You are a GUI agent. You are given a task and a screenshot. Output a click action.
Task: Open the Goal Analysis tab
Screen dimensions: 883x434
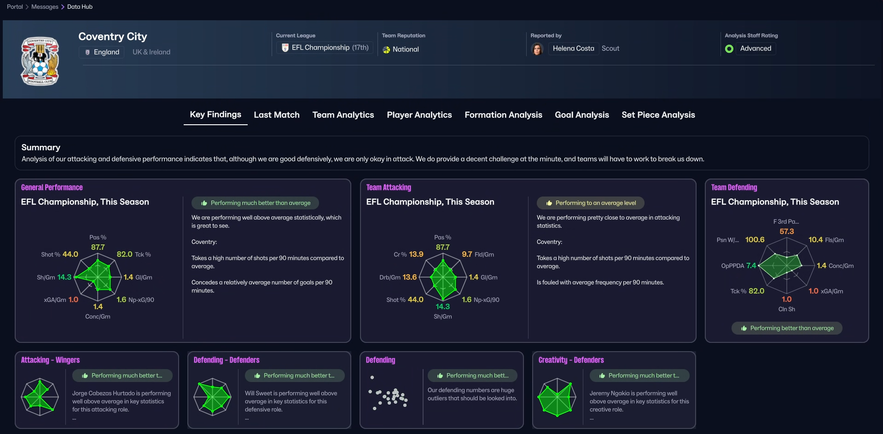[582, 115]
